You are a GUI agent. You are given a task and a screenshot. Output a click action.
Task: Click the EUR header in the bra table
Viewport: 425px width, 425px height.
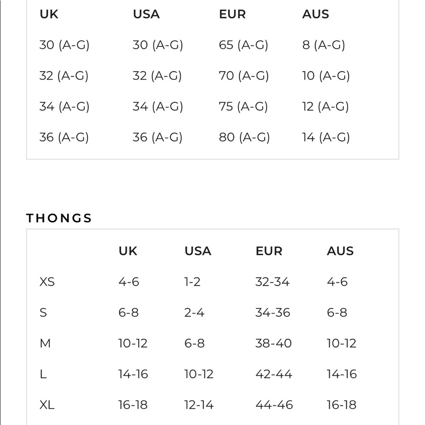(x=232, y=14)
